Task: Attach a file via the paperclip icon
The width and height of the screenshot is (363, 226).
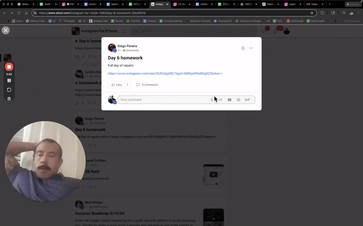Action: [x=212, y=100]
